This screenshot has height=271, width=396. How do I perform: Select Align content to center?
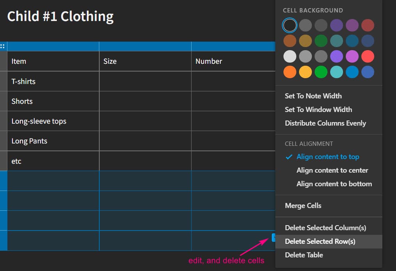[x=332, y=170]
